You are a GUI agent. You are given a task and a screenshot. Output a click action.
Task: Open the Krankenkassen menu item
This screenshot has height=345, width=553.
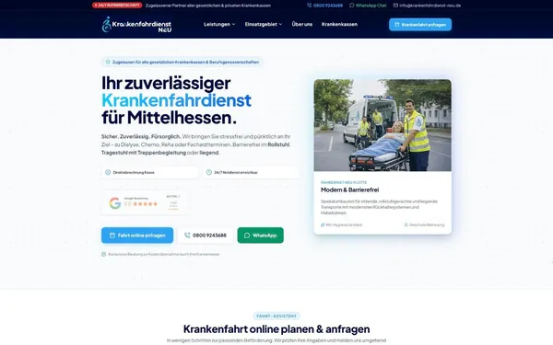[339, 24]
